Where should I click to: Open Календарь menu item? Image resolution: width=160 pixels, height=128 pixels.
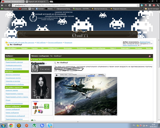pyautogui.click(x=68, y=48)
